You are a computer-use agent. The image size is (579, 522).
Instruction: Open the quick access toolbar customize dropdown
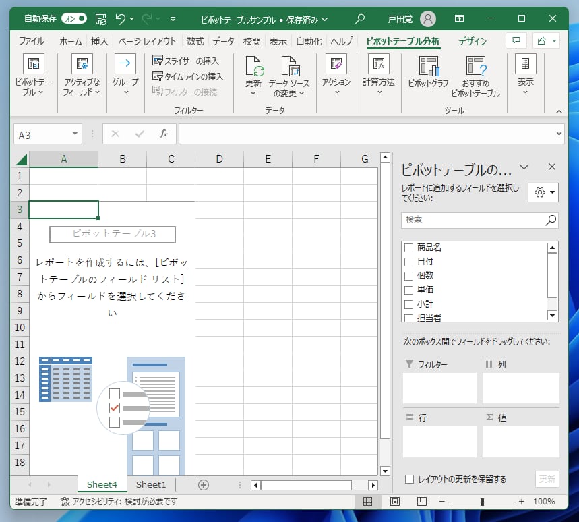[x=173, y=18]
